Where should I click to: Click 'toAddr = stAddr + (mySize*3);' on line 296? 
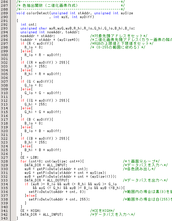50,40
